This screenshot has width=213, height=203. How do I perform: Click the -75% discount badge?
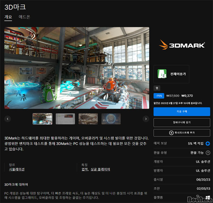(x=159, y=96)
